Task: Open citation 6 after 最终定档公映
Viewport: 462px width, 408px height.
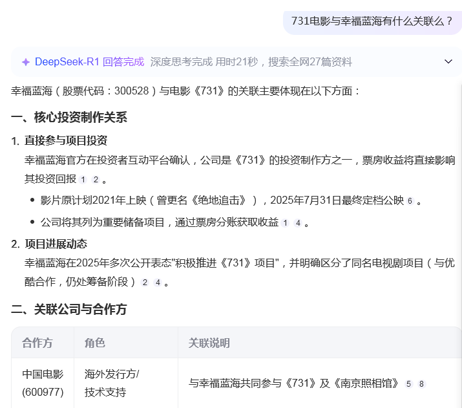Action: pos(410,200)
